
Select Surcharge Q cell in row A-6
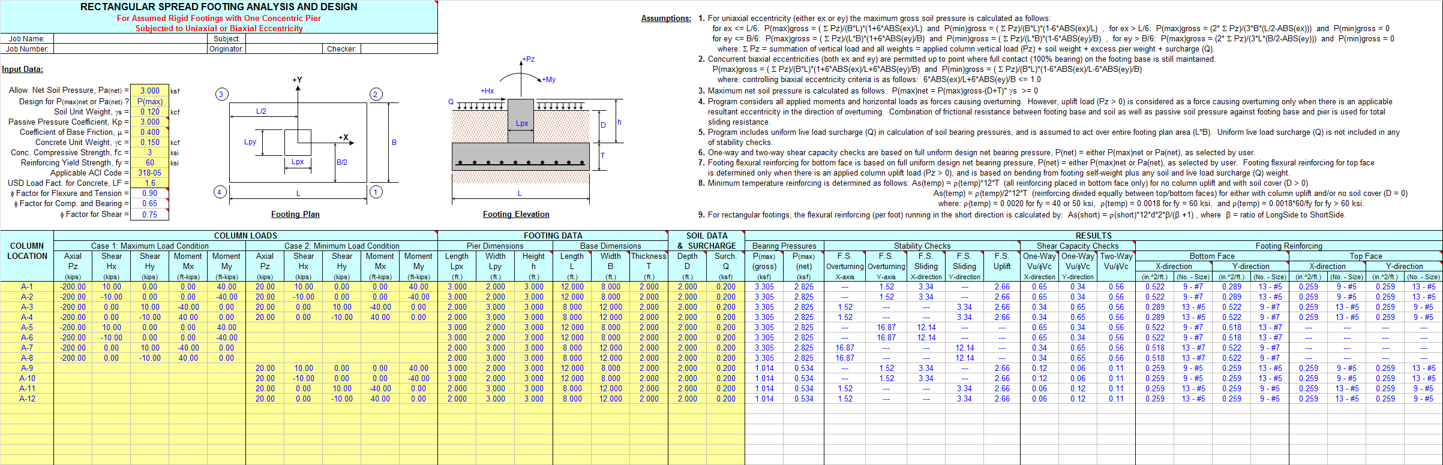click(725, 337)
